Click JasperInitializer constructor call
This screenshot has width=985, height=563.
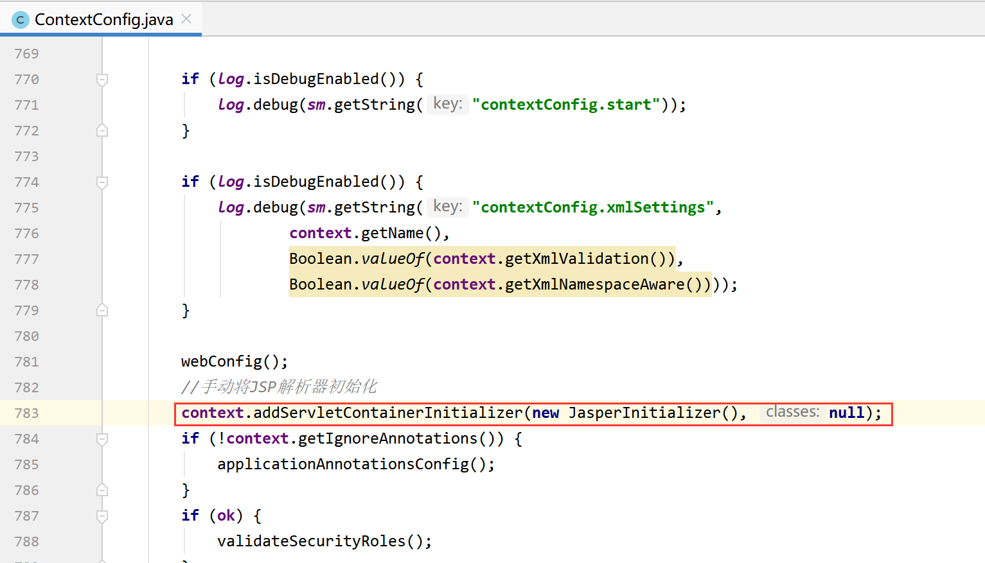653,413
